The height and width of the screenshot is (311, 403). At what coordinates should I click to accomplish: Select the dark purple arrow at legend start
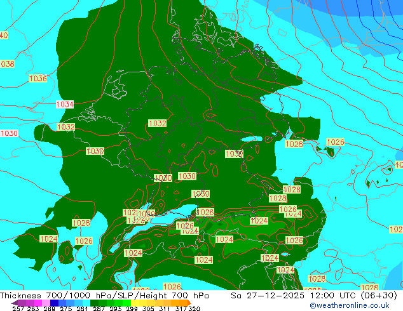15,303
